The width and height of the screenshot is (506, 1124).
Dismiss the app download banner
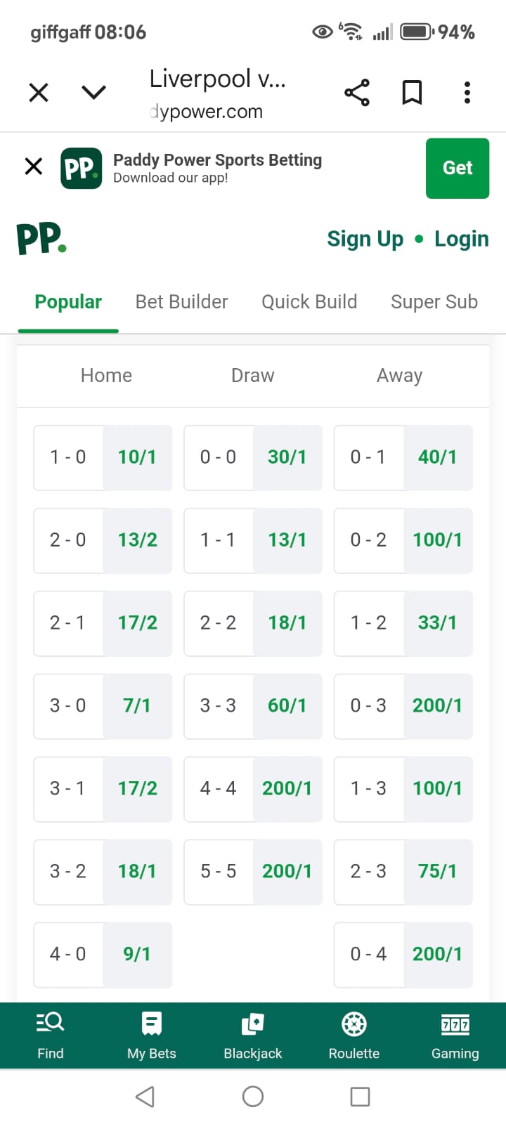pos(34,166)
